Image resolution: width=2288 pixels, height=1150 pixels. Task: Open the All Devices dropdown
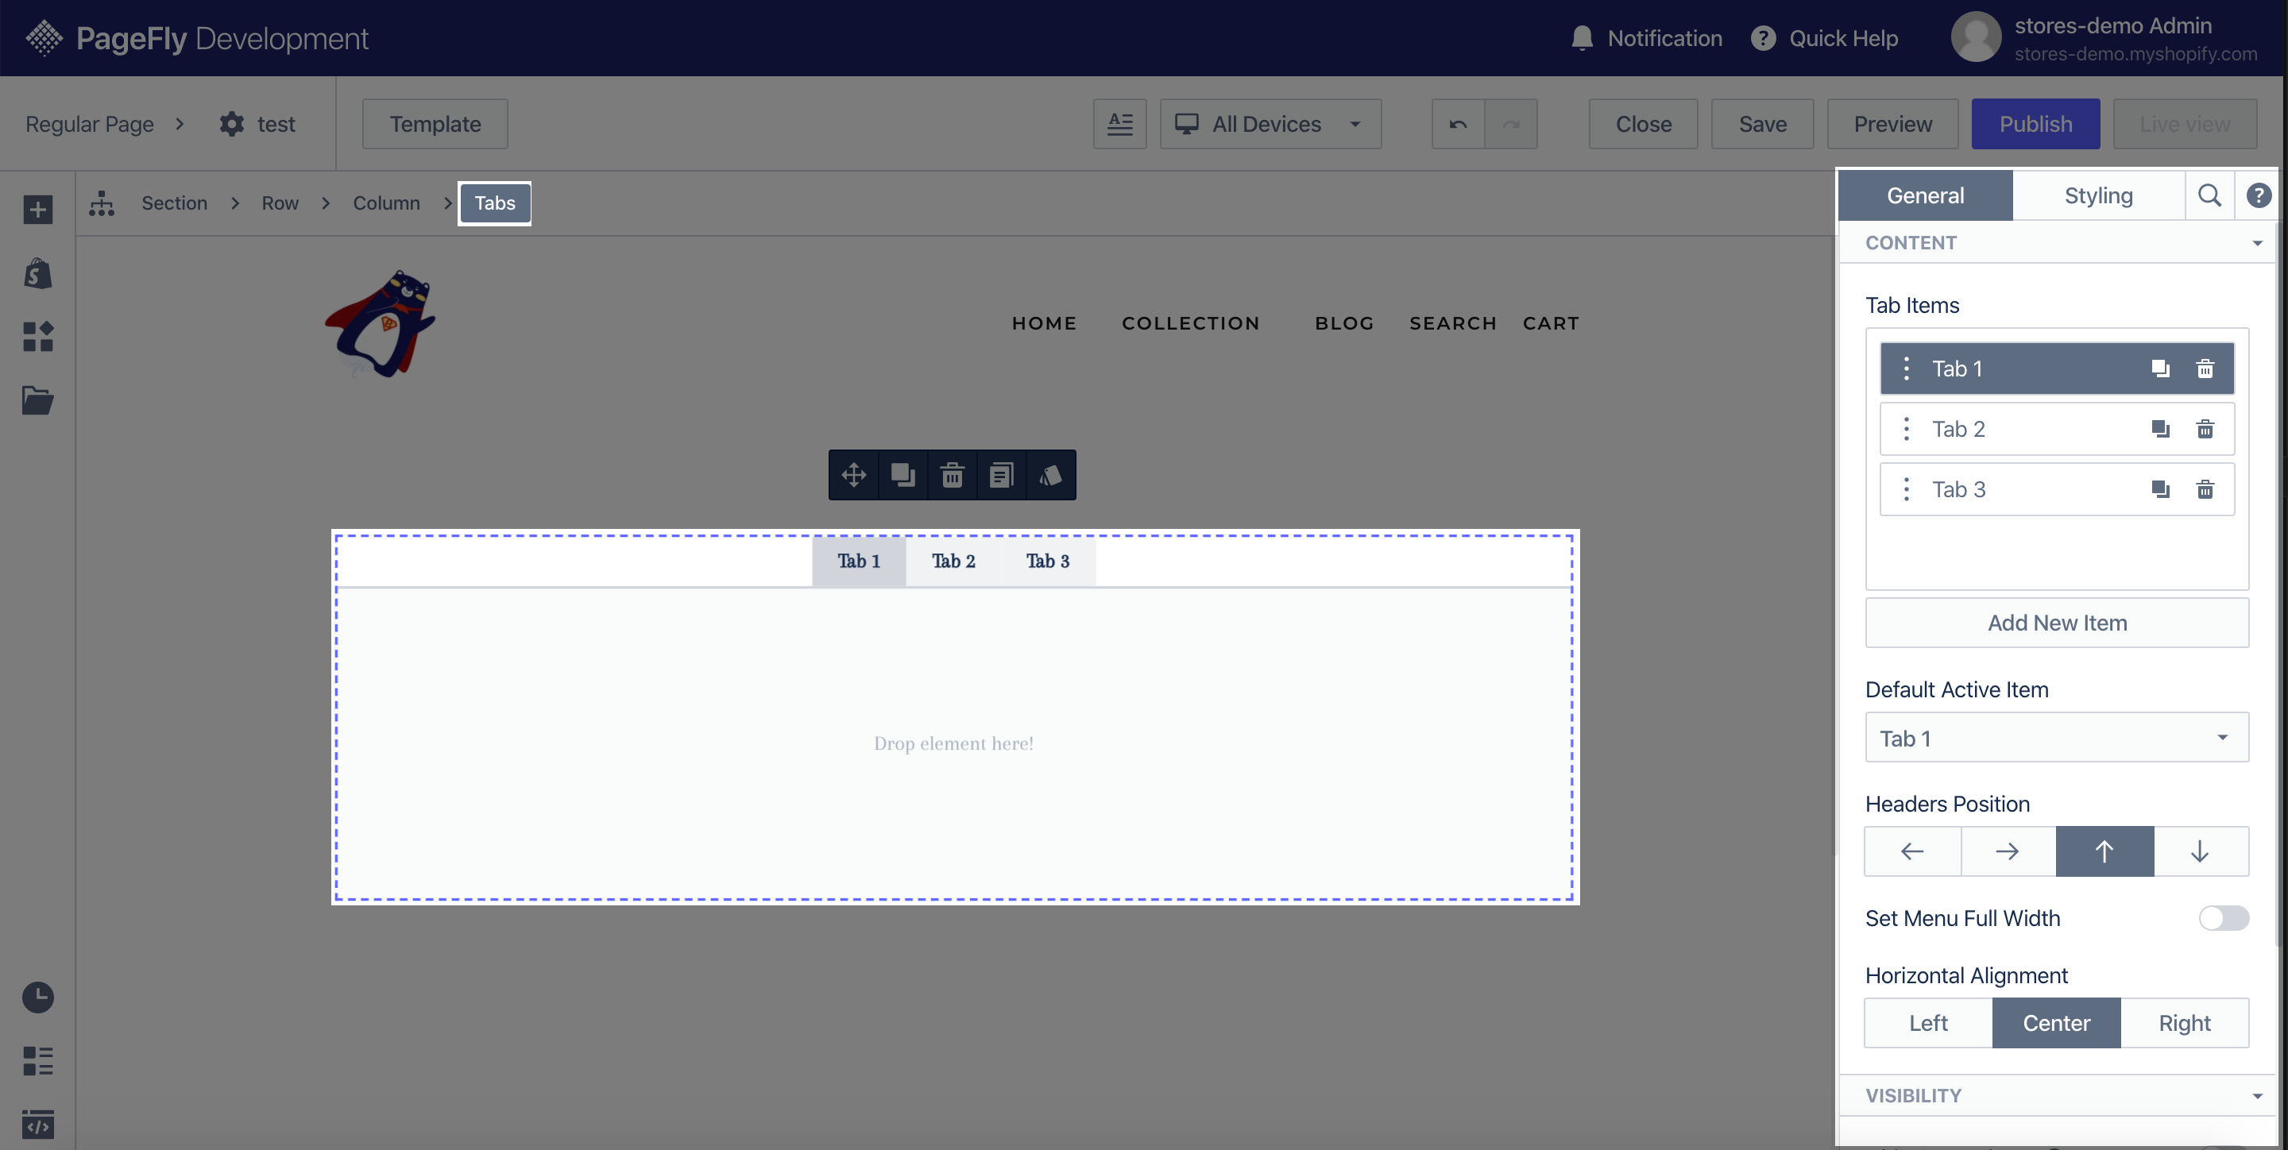click(x=1270, y=125)
